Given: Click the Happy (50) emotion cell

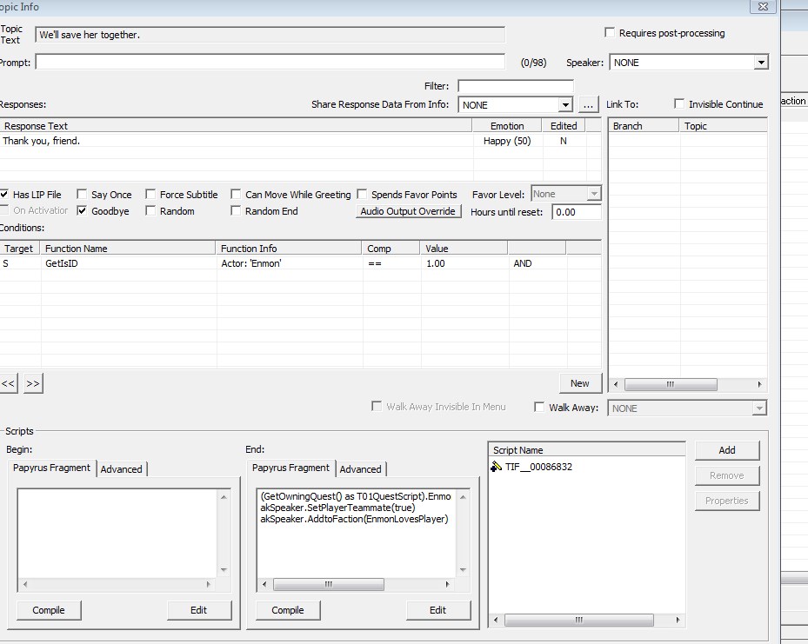Looking at the screenshot, I should (508, 141).
